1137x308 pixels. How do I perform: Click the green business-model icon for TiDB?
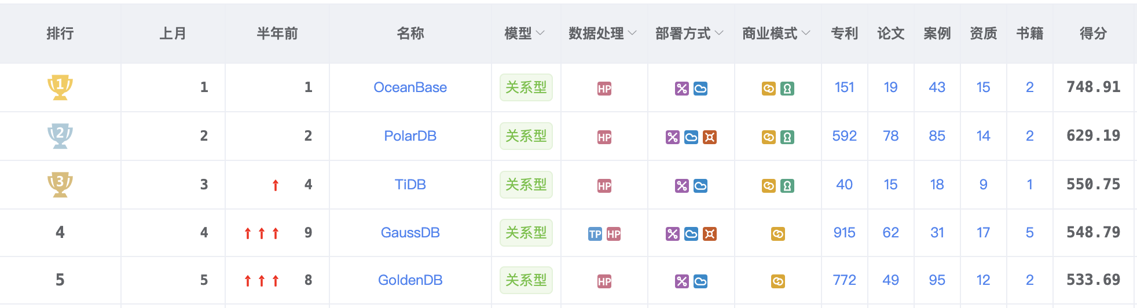click(x=787, y=186)
